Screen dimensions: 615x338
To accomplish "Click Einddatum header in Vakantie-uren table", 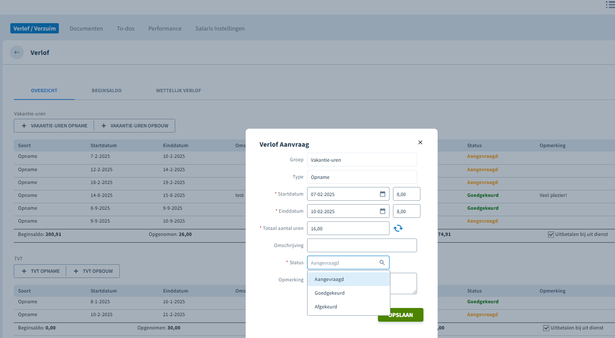I will click(x=176, y=145).
